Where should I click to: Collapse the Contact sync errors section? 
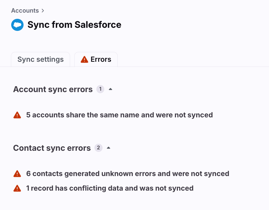(x=109, y=148)
